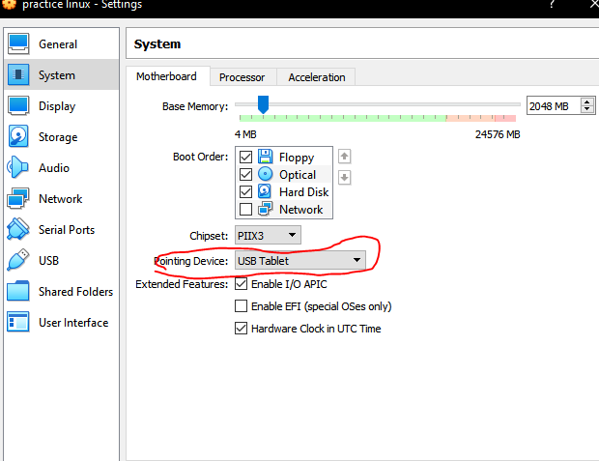Select the Floppy boot order row text
The image size is (599, 461).
click(x=297, y=158)
